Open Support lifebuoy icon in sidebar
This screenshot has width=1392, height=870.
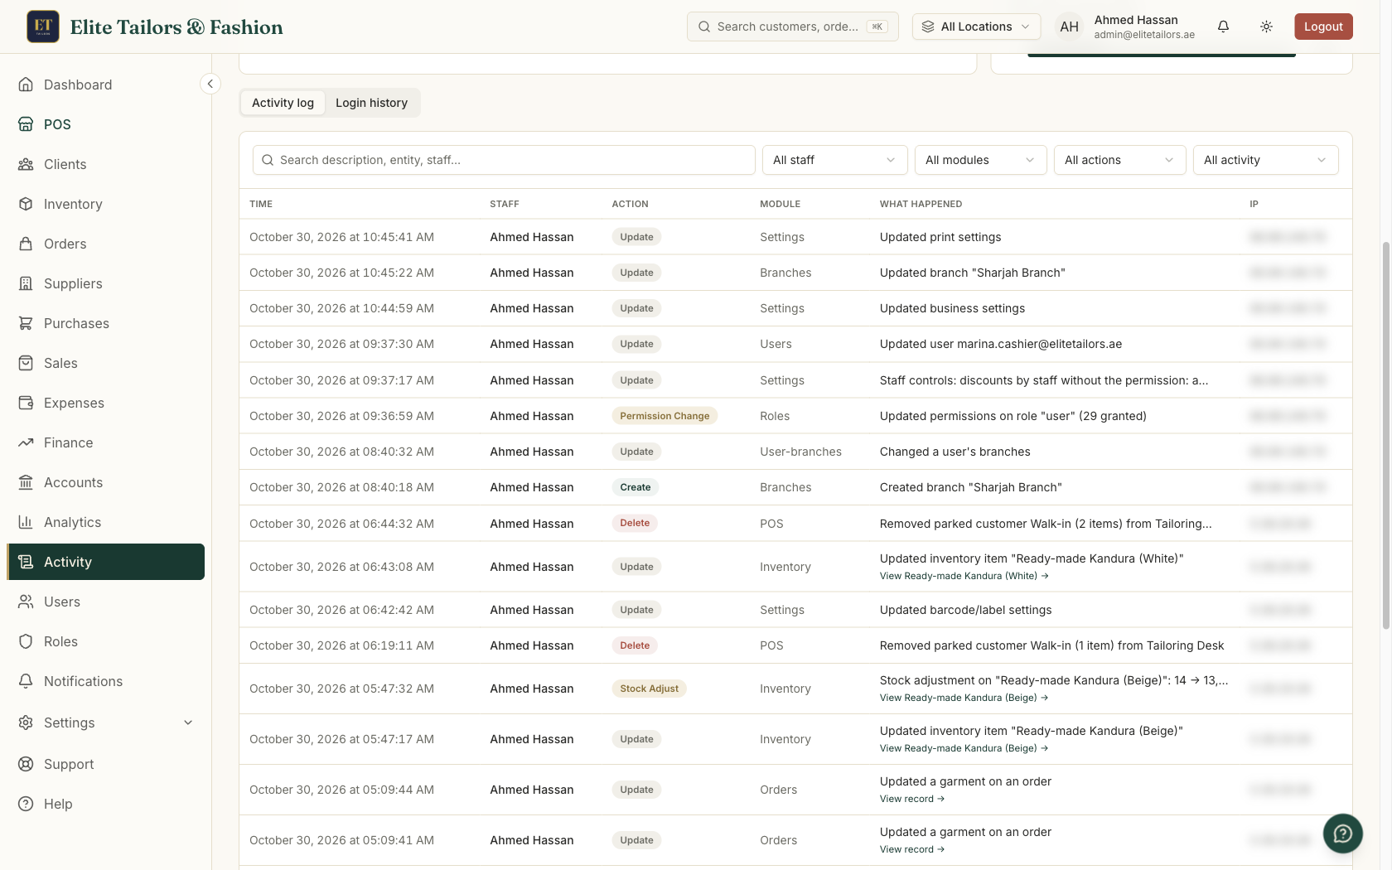tap(26, 764)
